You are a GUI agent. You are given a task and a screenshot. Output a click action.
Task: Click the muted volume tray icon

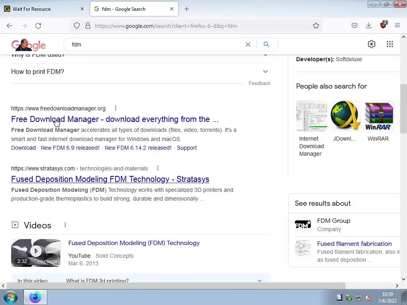point(368,298)
